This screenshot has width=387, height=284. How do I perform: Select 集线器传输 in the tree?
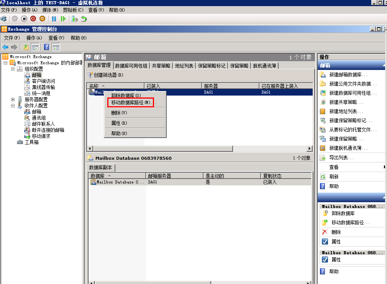[43, 87]
